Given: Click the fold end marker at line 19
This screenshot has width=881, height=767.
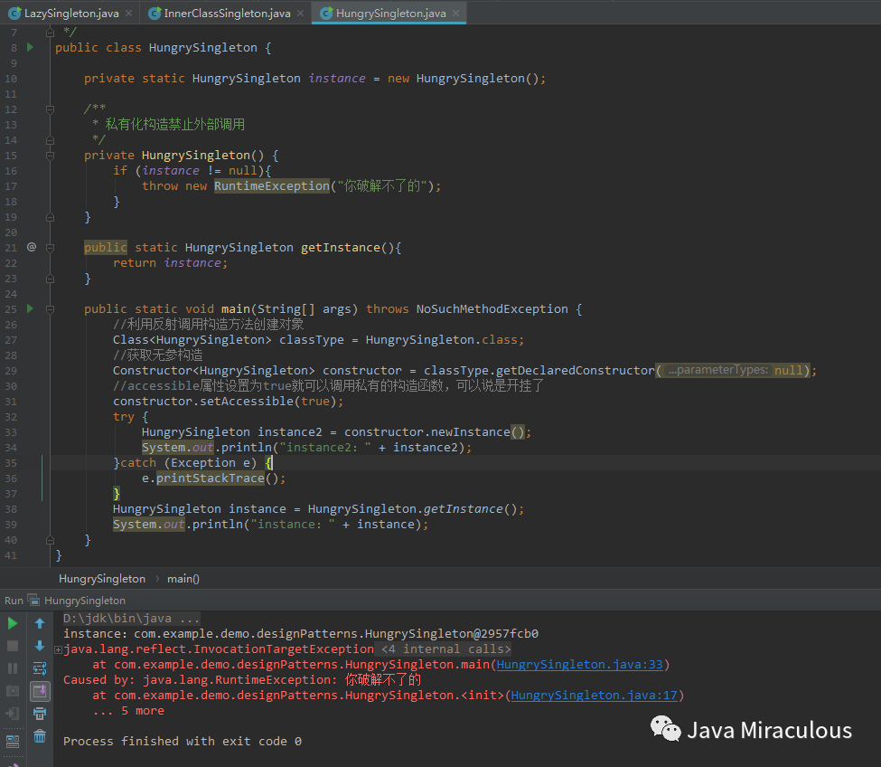Looking at the screenshot, I should point(50,217).
